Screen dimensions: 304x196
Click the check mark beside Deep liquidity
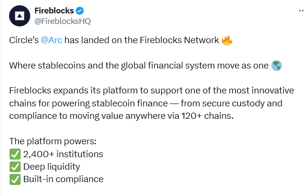[x=15, y=167]
